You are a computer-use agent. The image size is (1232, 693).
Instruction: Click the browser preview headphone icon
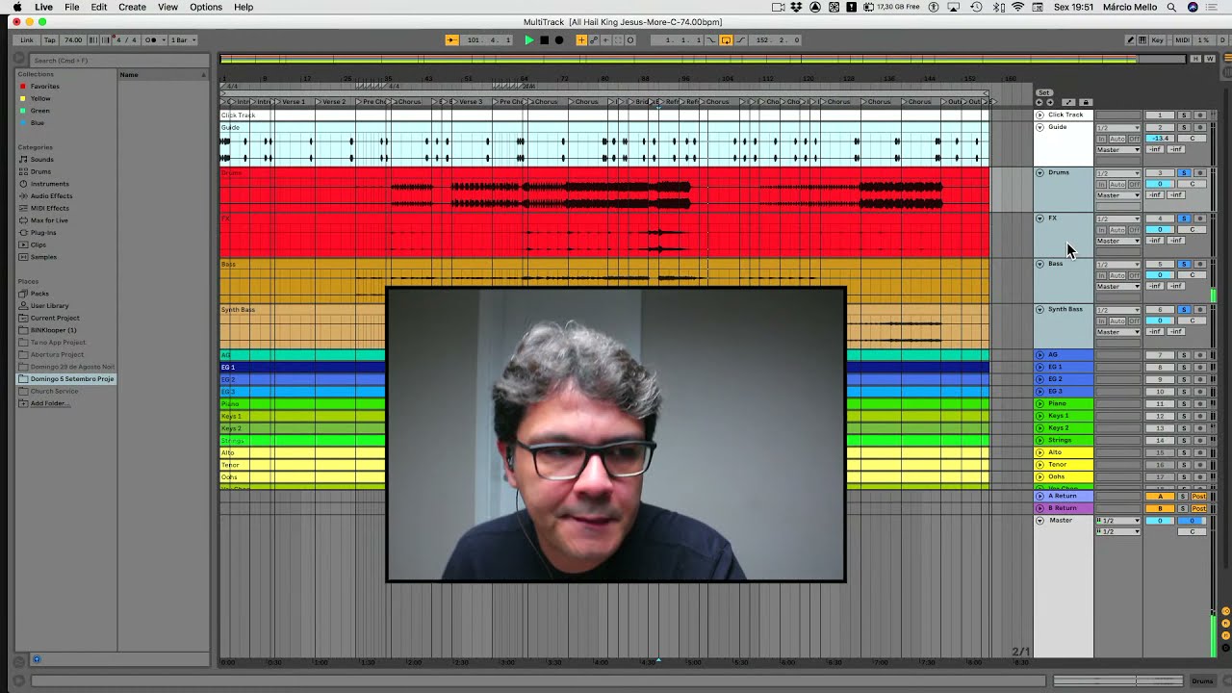[x=37, y=659]
